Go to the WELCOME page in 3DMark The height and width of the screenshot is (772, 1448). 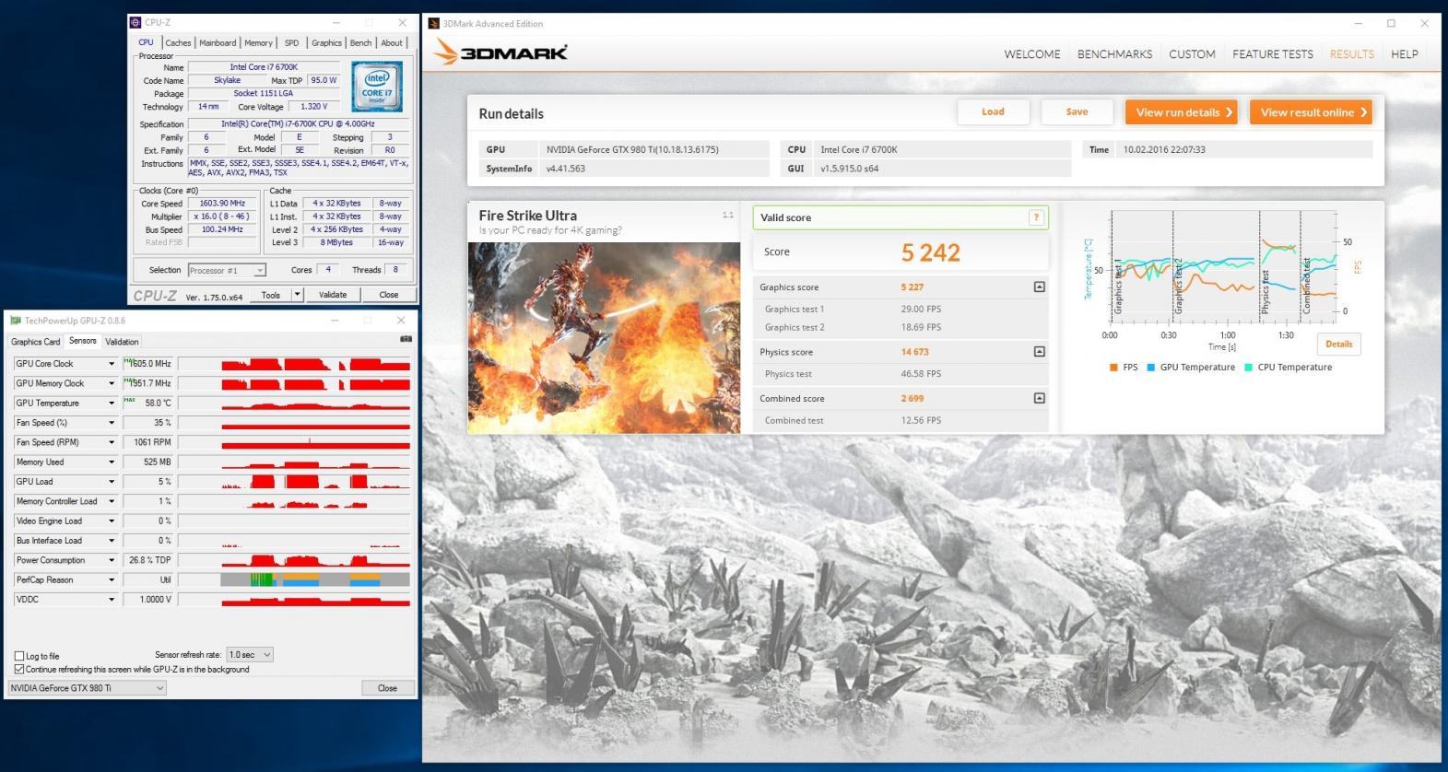coord(1032,54)
